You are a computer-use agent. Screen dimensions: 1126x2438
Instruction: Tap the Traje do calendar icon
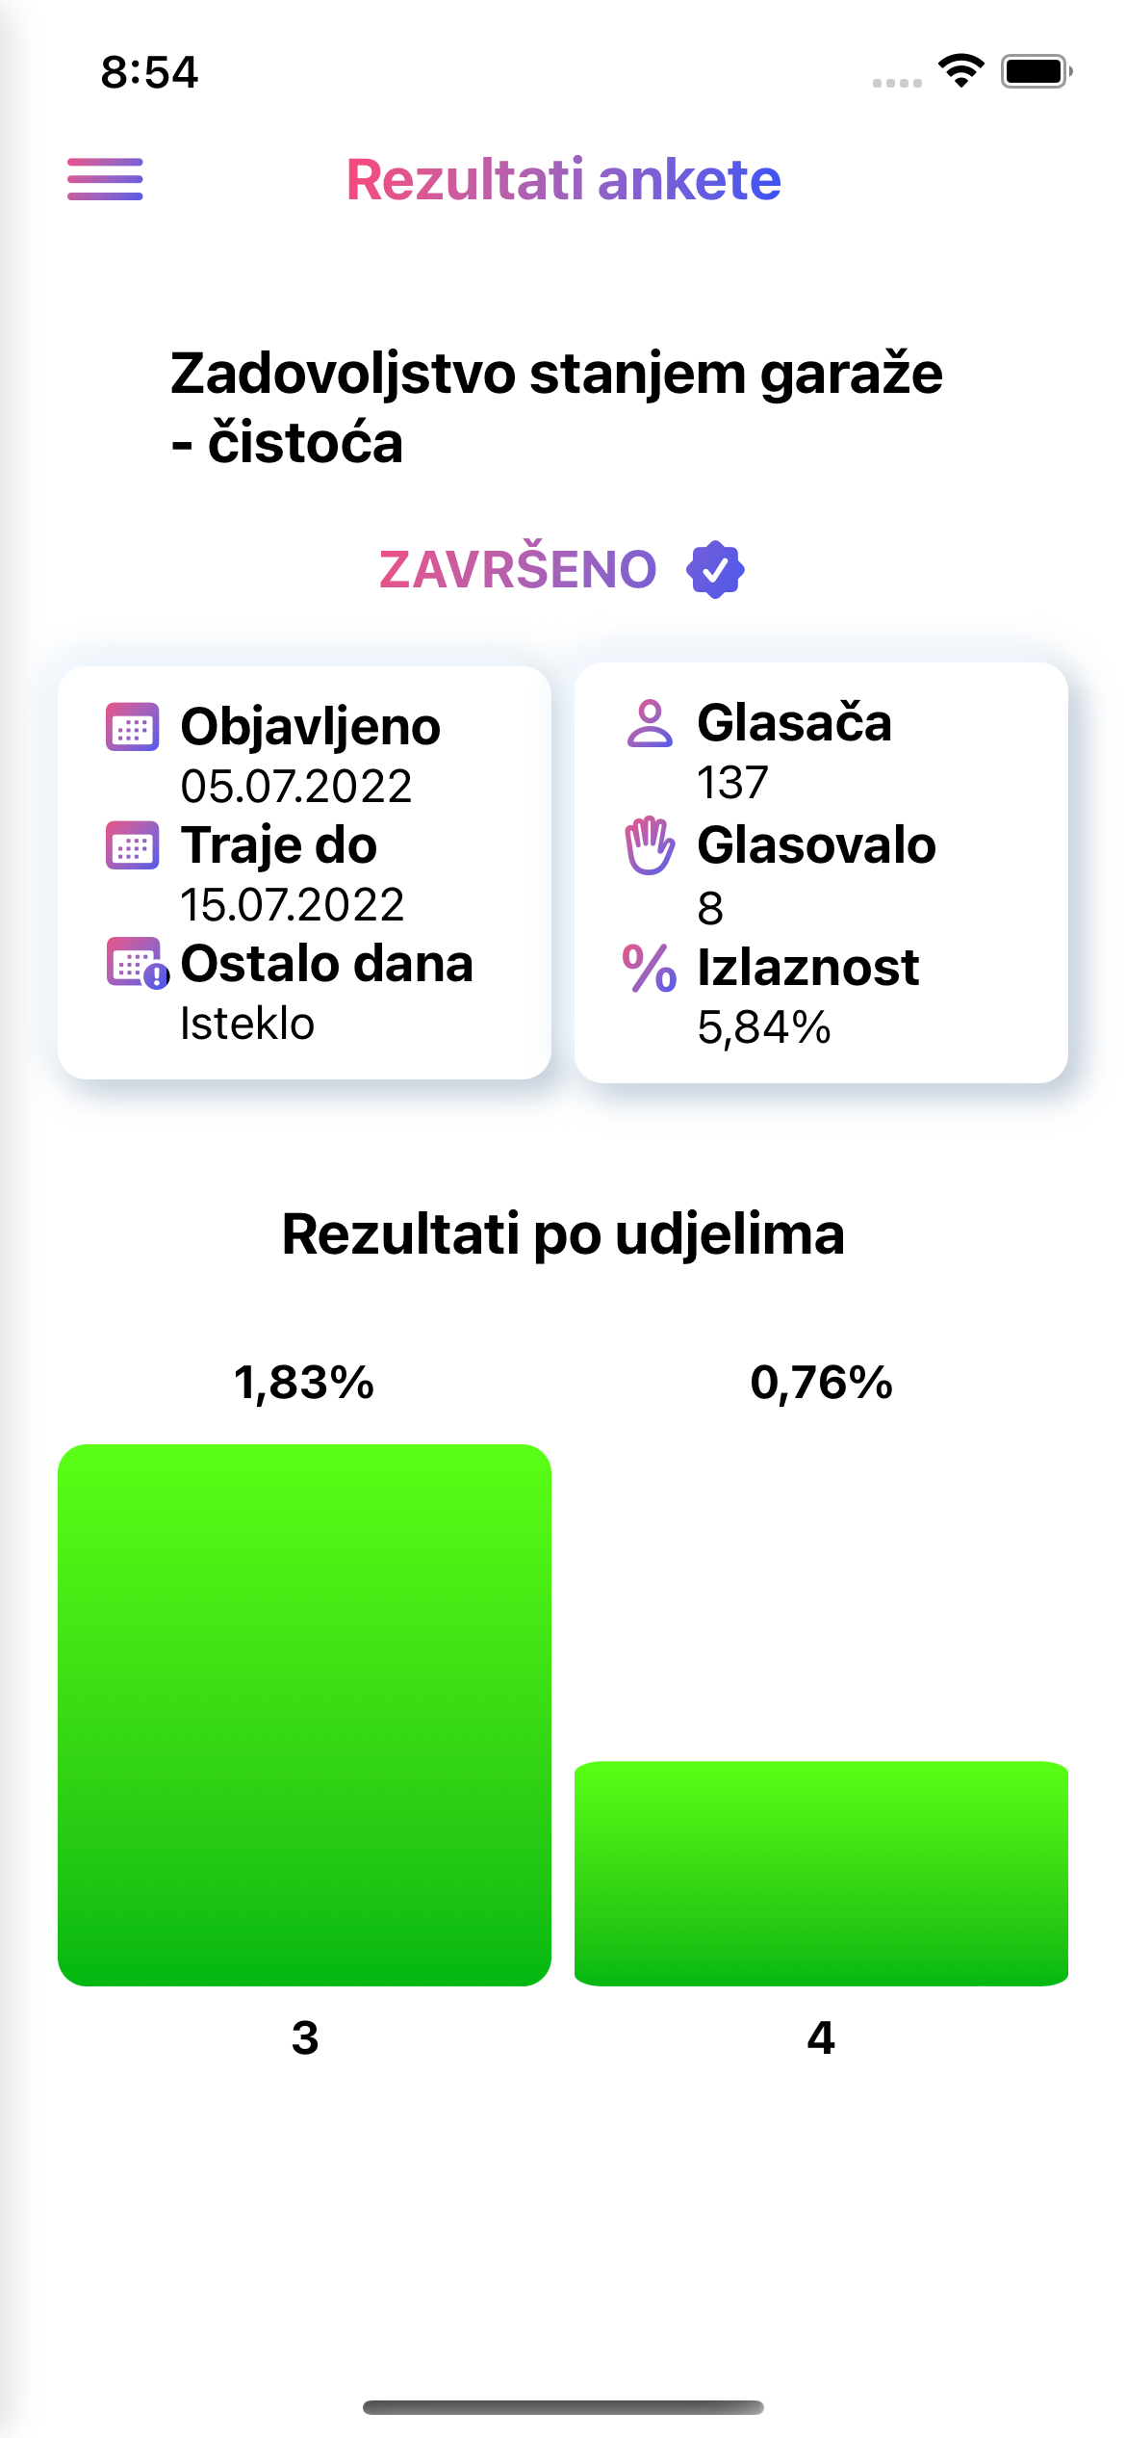coord(132,845)
